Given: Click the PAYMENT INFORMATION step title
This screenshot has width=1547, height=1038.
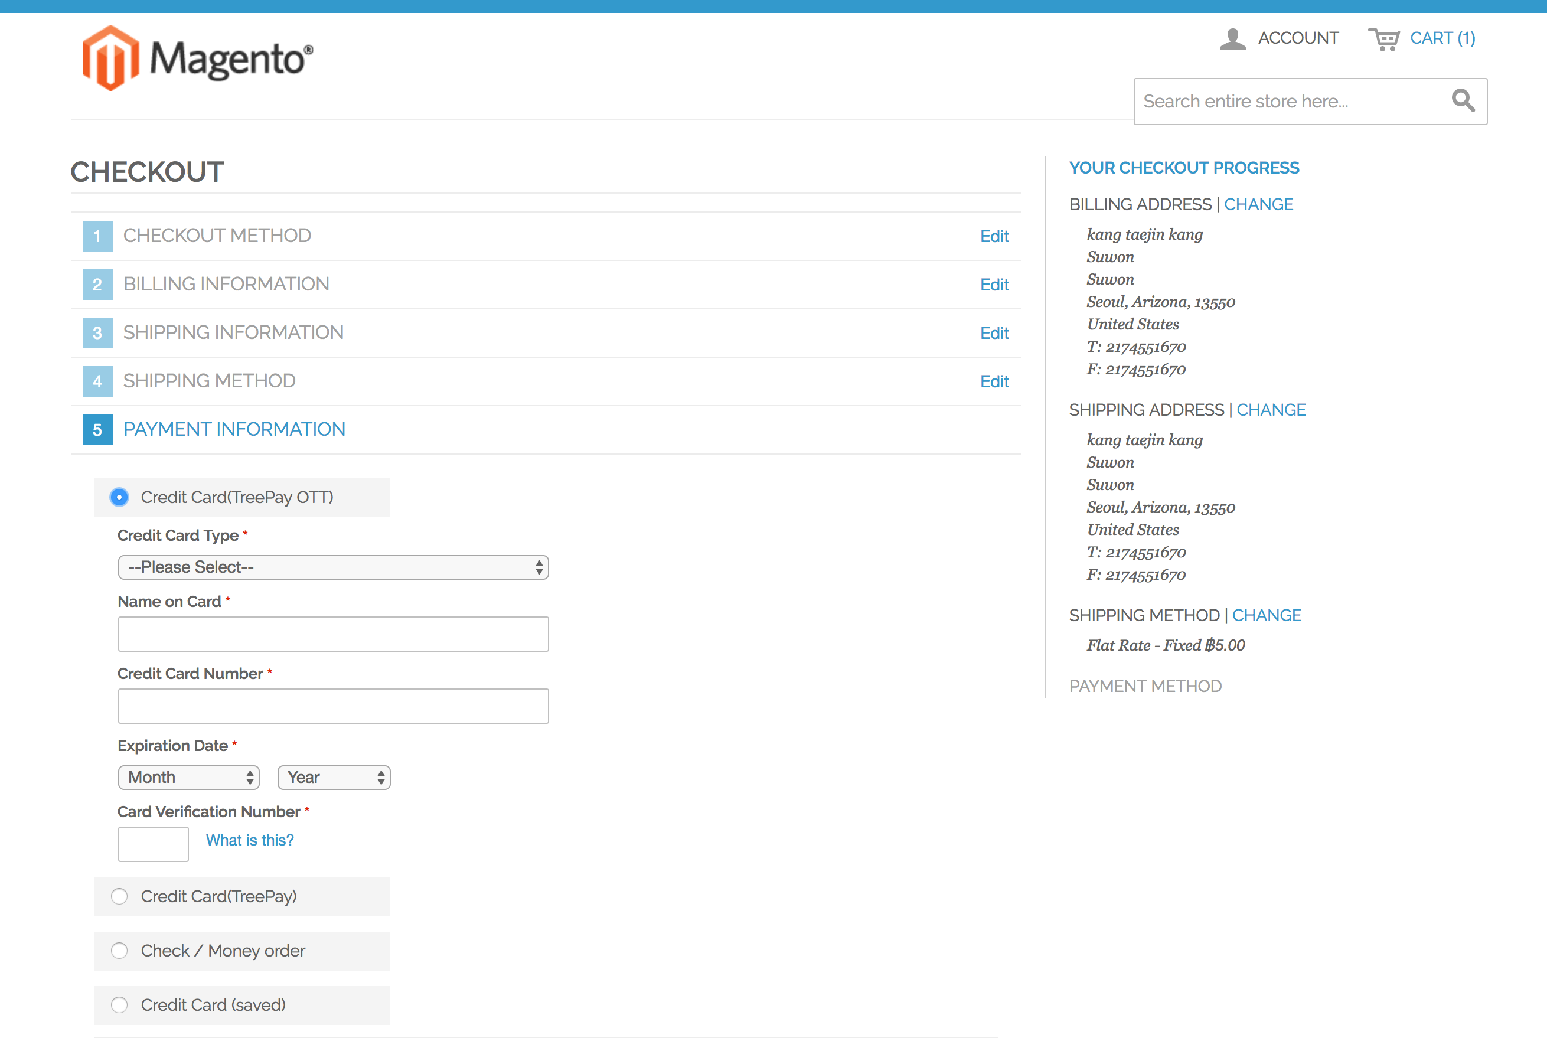Looking at the screenshot, I should coord(234,429).
